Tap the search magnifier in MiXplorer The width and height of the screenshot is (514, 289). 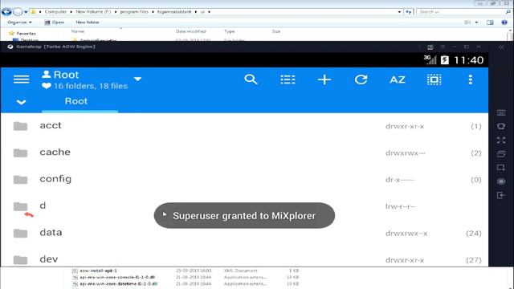[x=251, y=79]
